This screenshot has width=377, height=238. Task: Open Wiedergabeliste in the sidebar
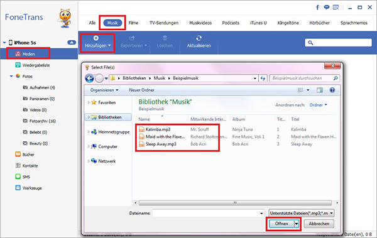(36, 65)
